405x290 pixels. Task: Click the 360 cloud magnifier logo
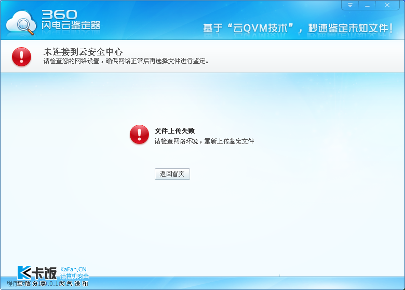click(x=21, y=23)
